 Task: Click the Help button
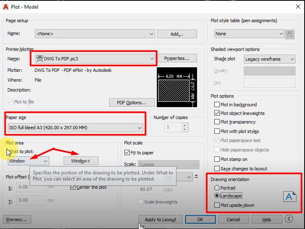tap(267, 220)
